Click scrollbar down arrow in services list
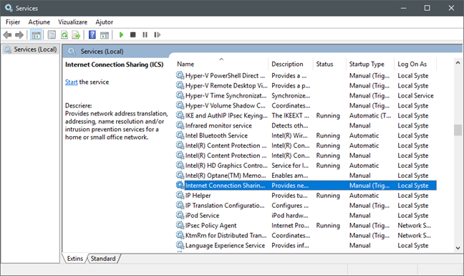 click(458, 248)
